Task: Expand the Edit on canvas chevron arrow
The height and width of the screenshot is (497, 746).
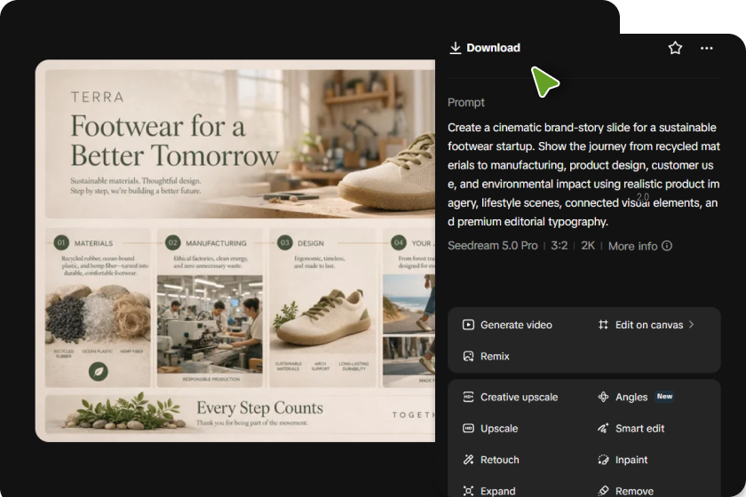Action: pos(691,324)
